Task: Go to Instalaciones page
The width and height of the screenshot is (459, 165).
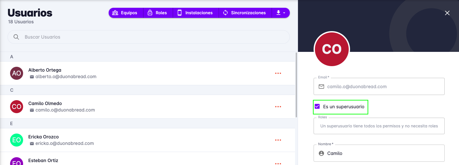Action: [x=195, y=13]
